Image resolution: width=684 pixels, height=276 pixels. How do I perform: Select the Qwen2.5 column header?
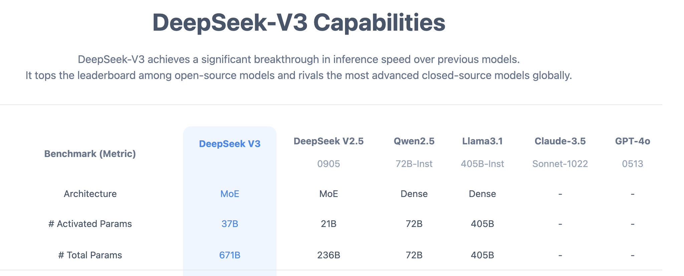click(x=414, y=141)
